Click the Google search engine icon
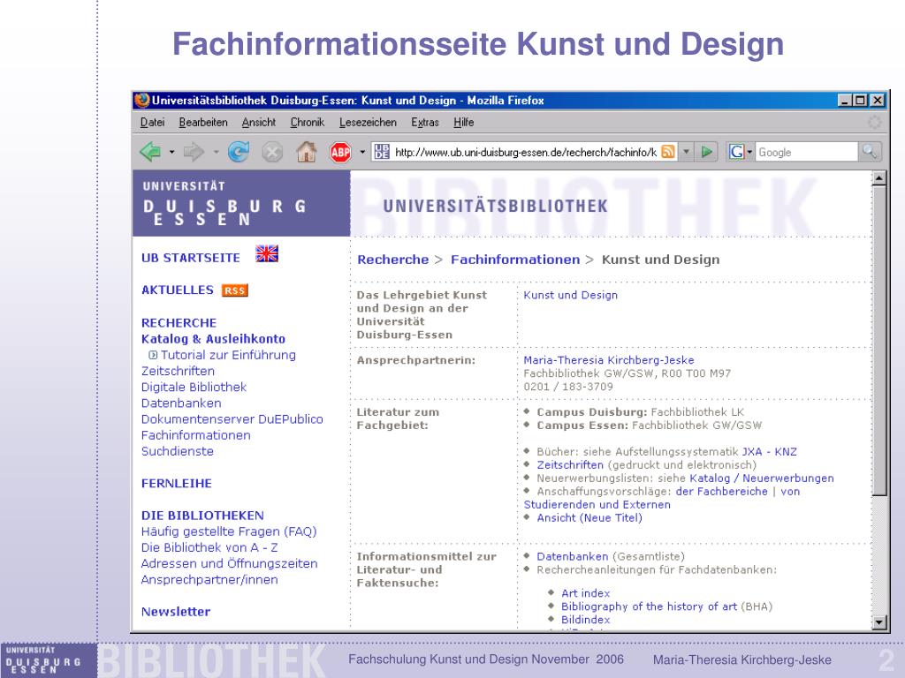The height and width of the screenshot is (678, 905). click(x=736, y=152)
